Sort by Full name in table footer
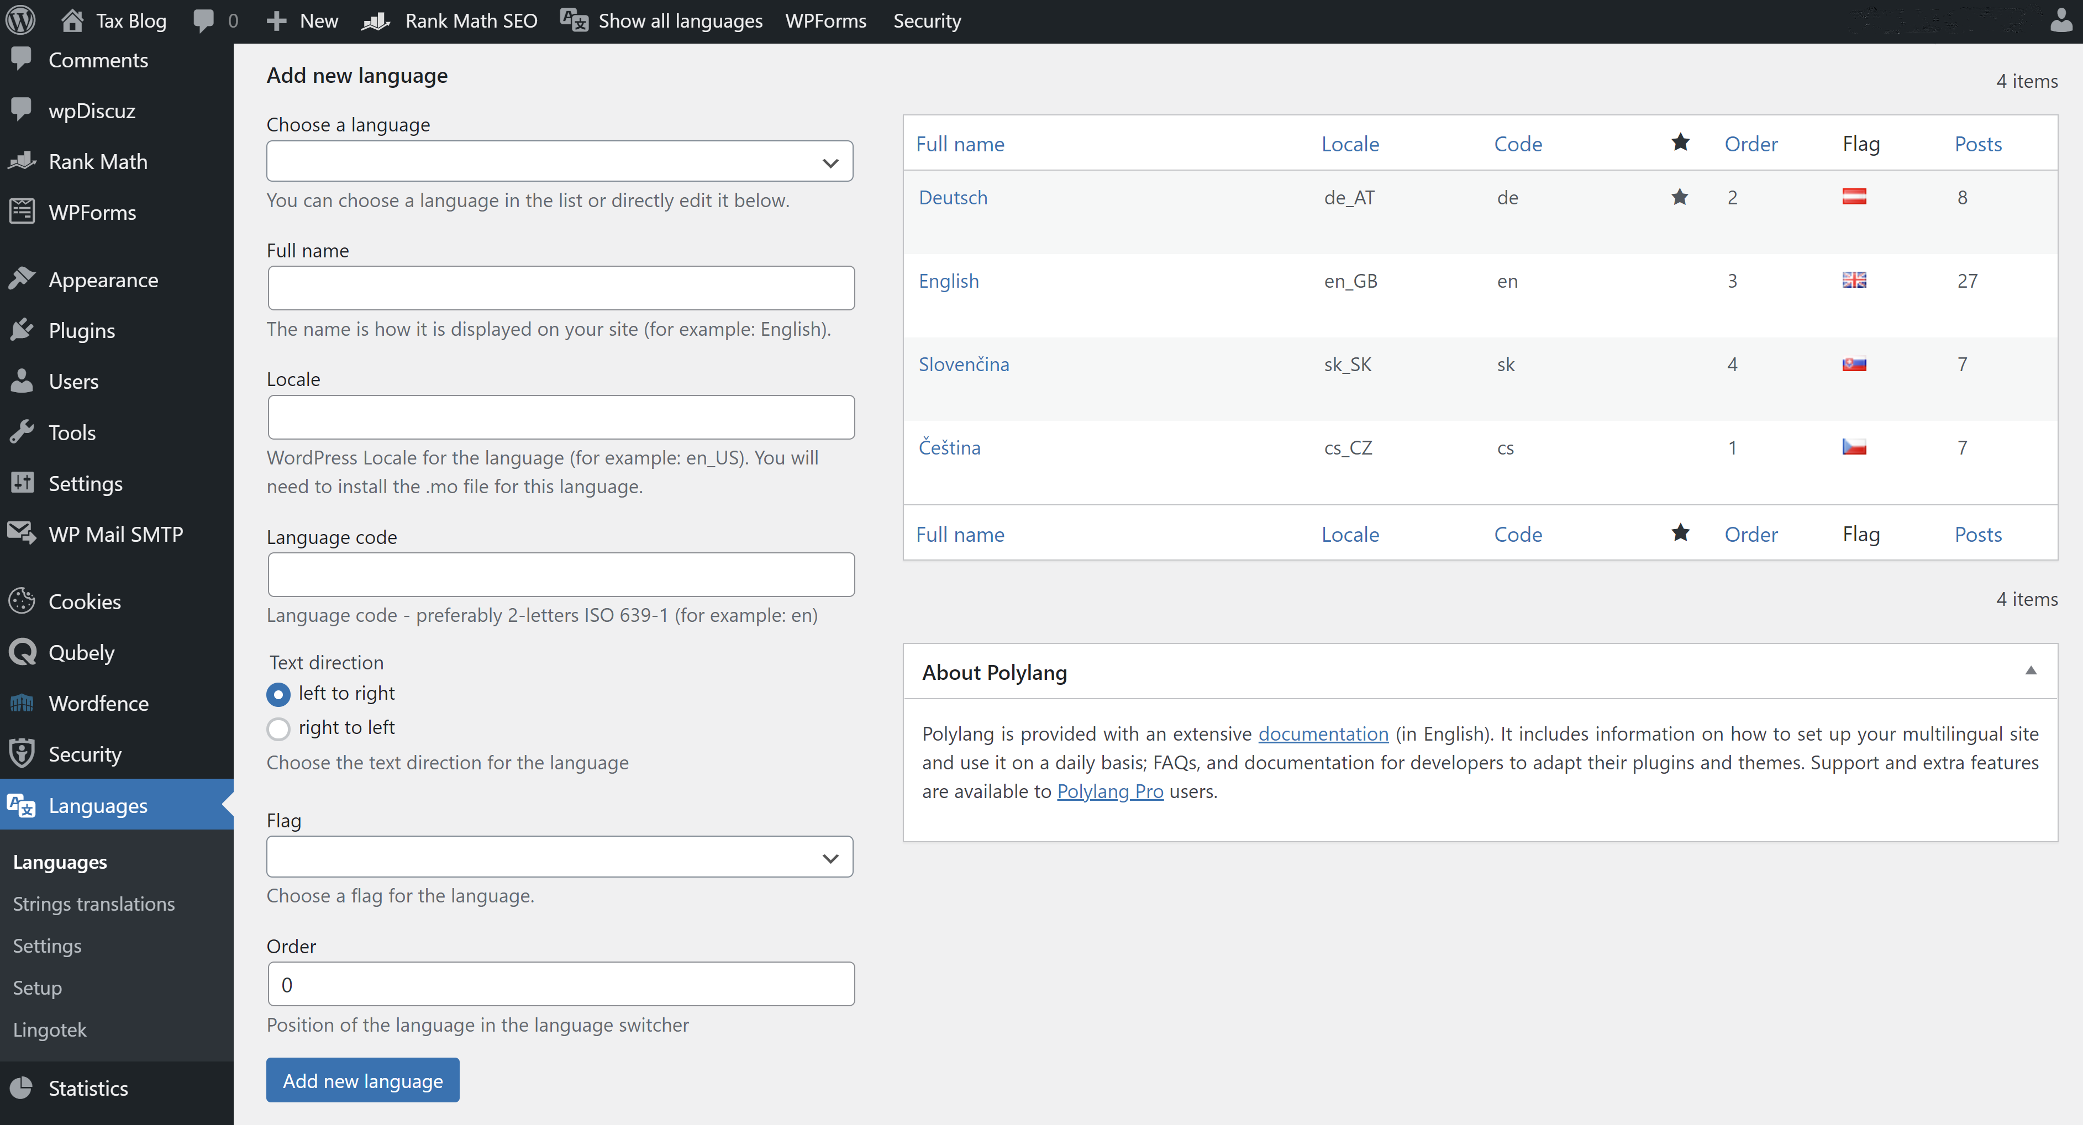This screenshot has height=1125, width=2083. pyautogui.click(x=960, y=534)
